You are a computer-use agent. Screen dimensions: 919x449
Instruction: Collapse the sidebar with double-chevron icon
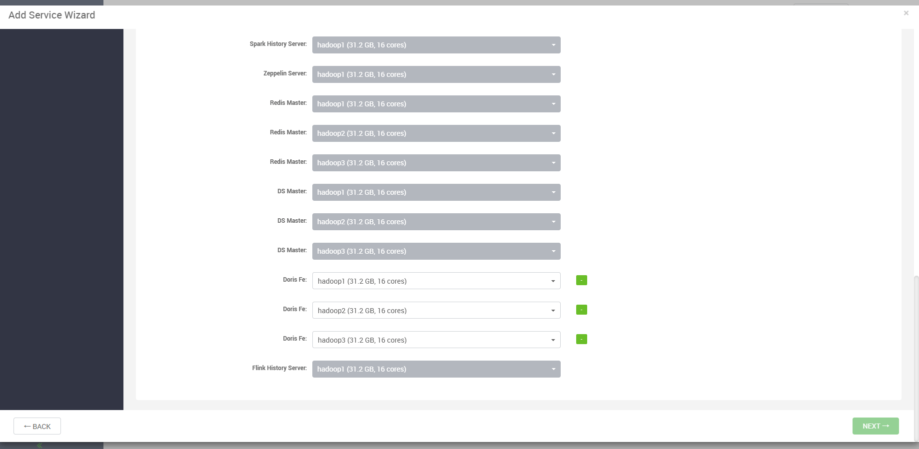(x=39, y=446)
